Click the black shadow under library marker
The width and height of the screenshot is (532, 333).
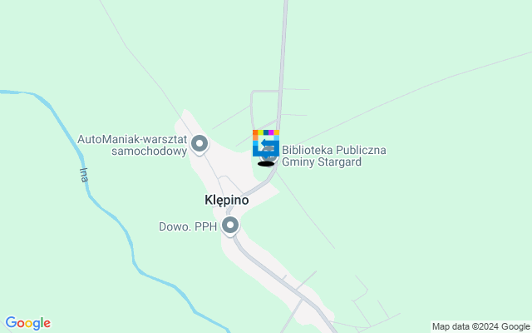tap(266, 164)
